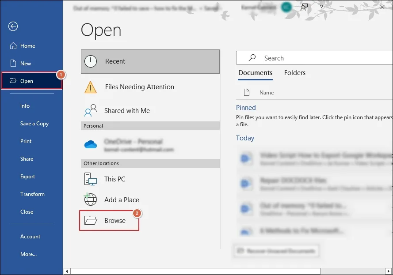The height and width of the screenshot is (275, 393).
Task: Select the New document icon
Action: click(x=13, y=63)
